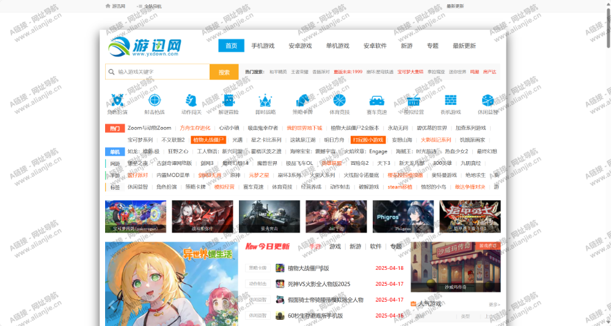Viewport: 611px width, 326px height.
Task: Open the 单机游戏 navigation tab
Action: (337, 46)
